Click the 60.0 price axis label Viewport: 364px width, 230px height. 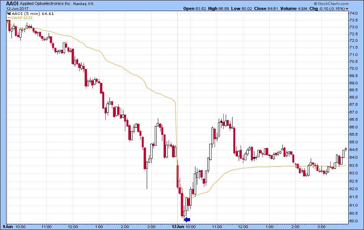(x=354, y=221)
